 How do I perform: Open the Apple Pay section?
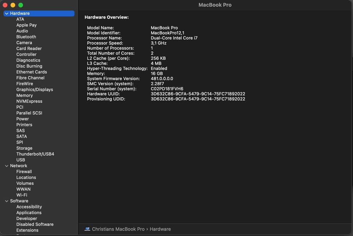[x=26, y=25]
